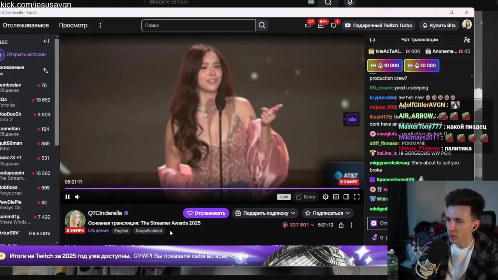Viewport: 498px width, 280px height.
Task: Collapse the chat panel with arrow icon
Action: click(x=373, y=40)
